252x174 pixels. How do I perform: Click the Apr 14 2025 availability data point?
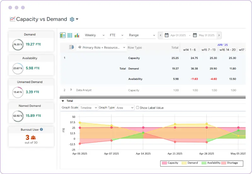coord(143,133)
